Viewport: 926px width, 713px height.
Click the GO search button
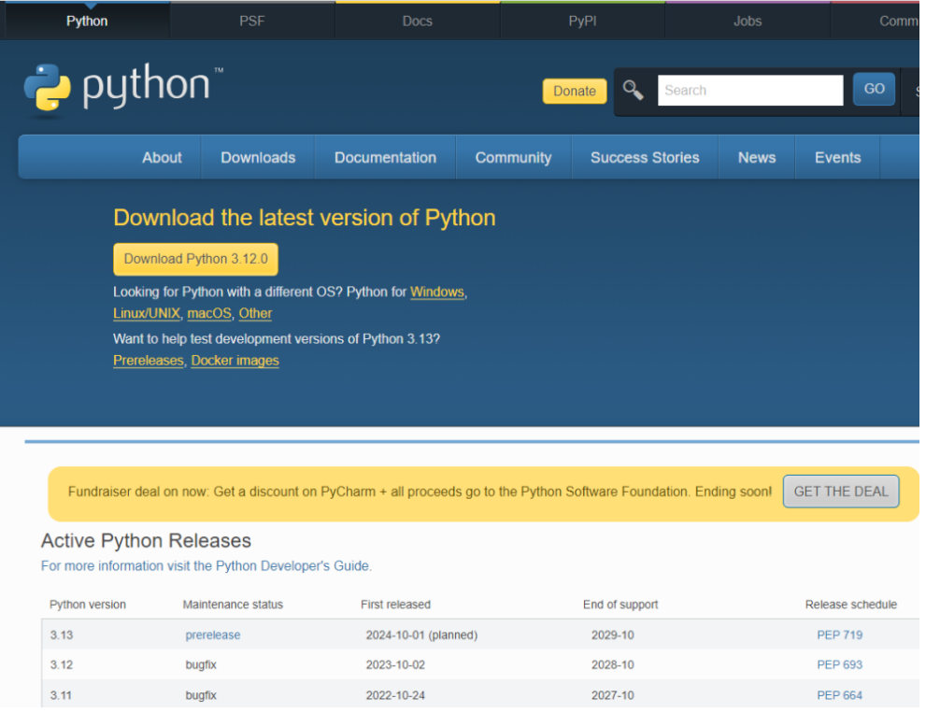point(874,89)
